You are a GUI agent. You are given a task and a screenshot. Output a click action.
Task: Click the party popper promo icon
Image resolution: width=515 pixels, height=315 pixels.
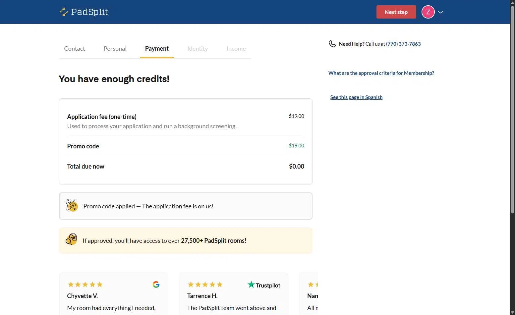[x=72, y=206]
